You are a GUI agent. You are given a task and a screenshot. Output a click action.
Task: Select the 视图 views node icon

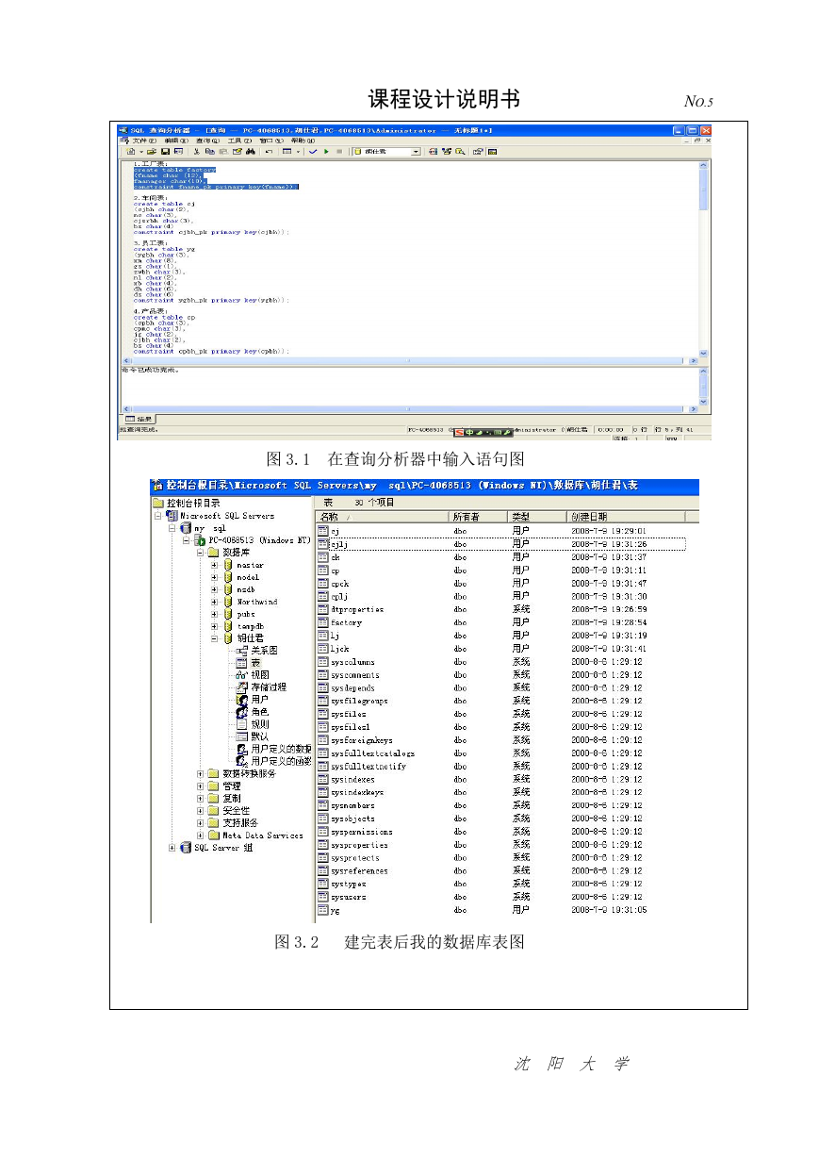(x=242, y=675)
